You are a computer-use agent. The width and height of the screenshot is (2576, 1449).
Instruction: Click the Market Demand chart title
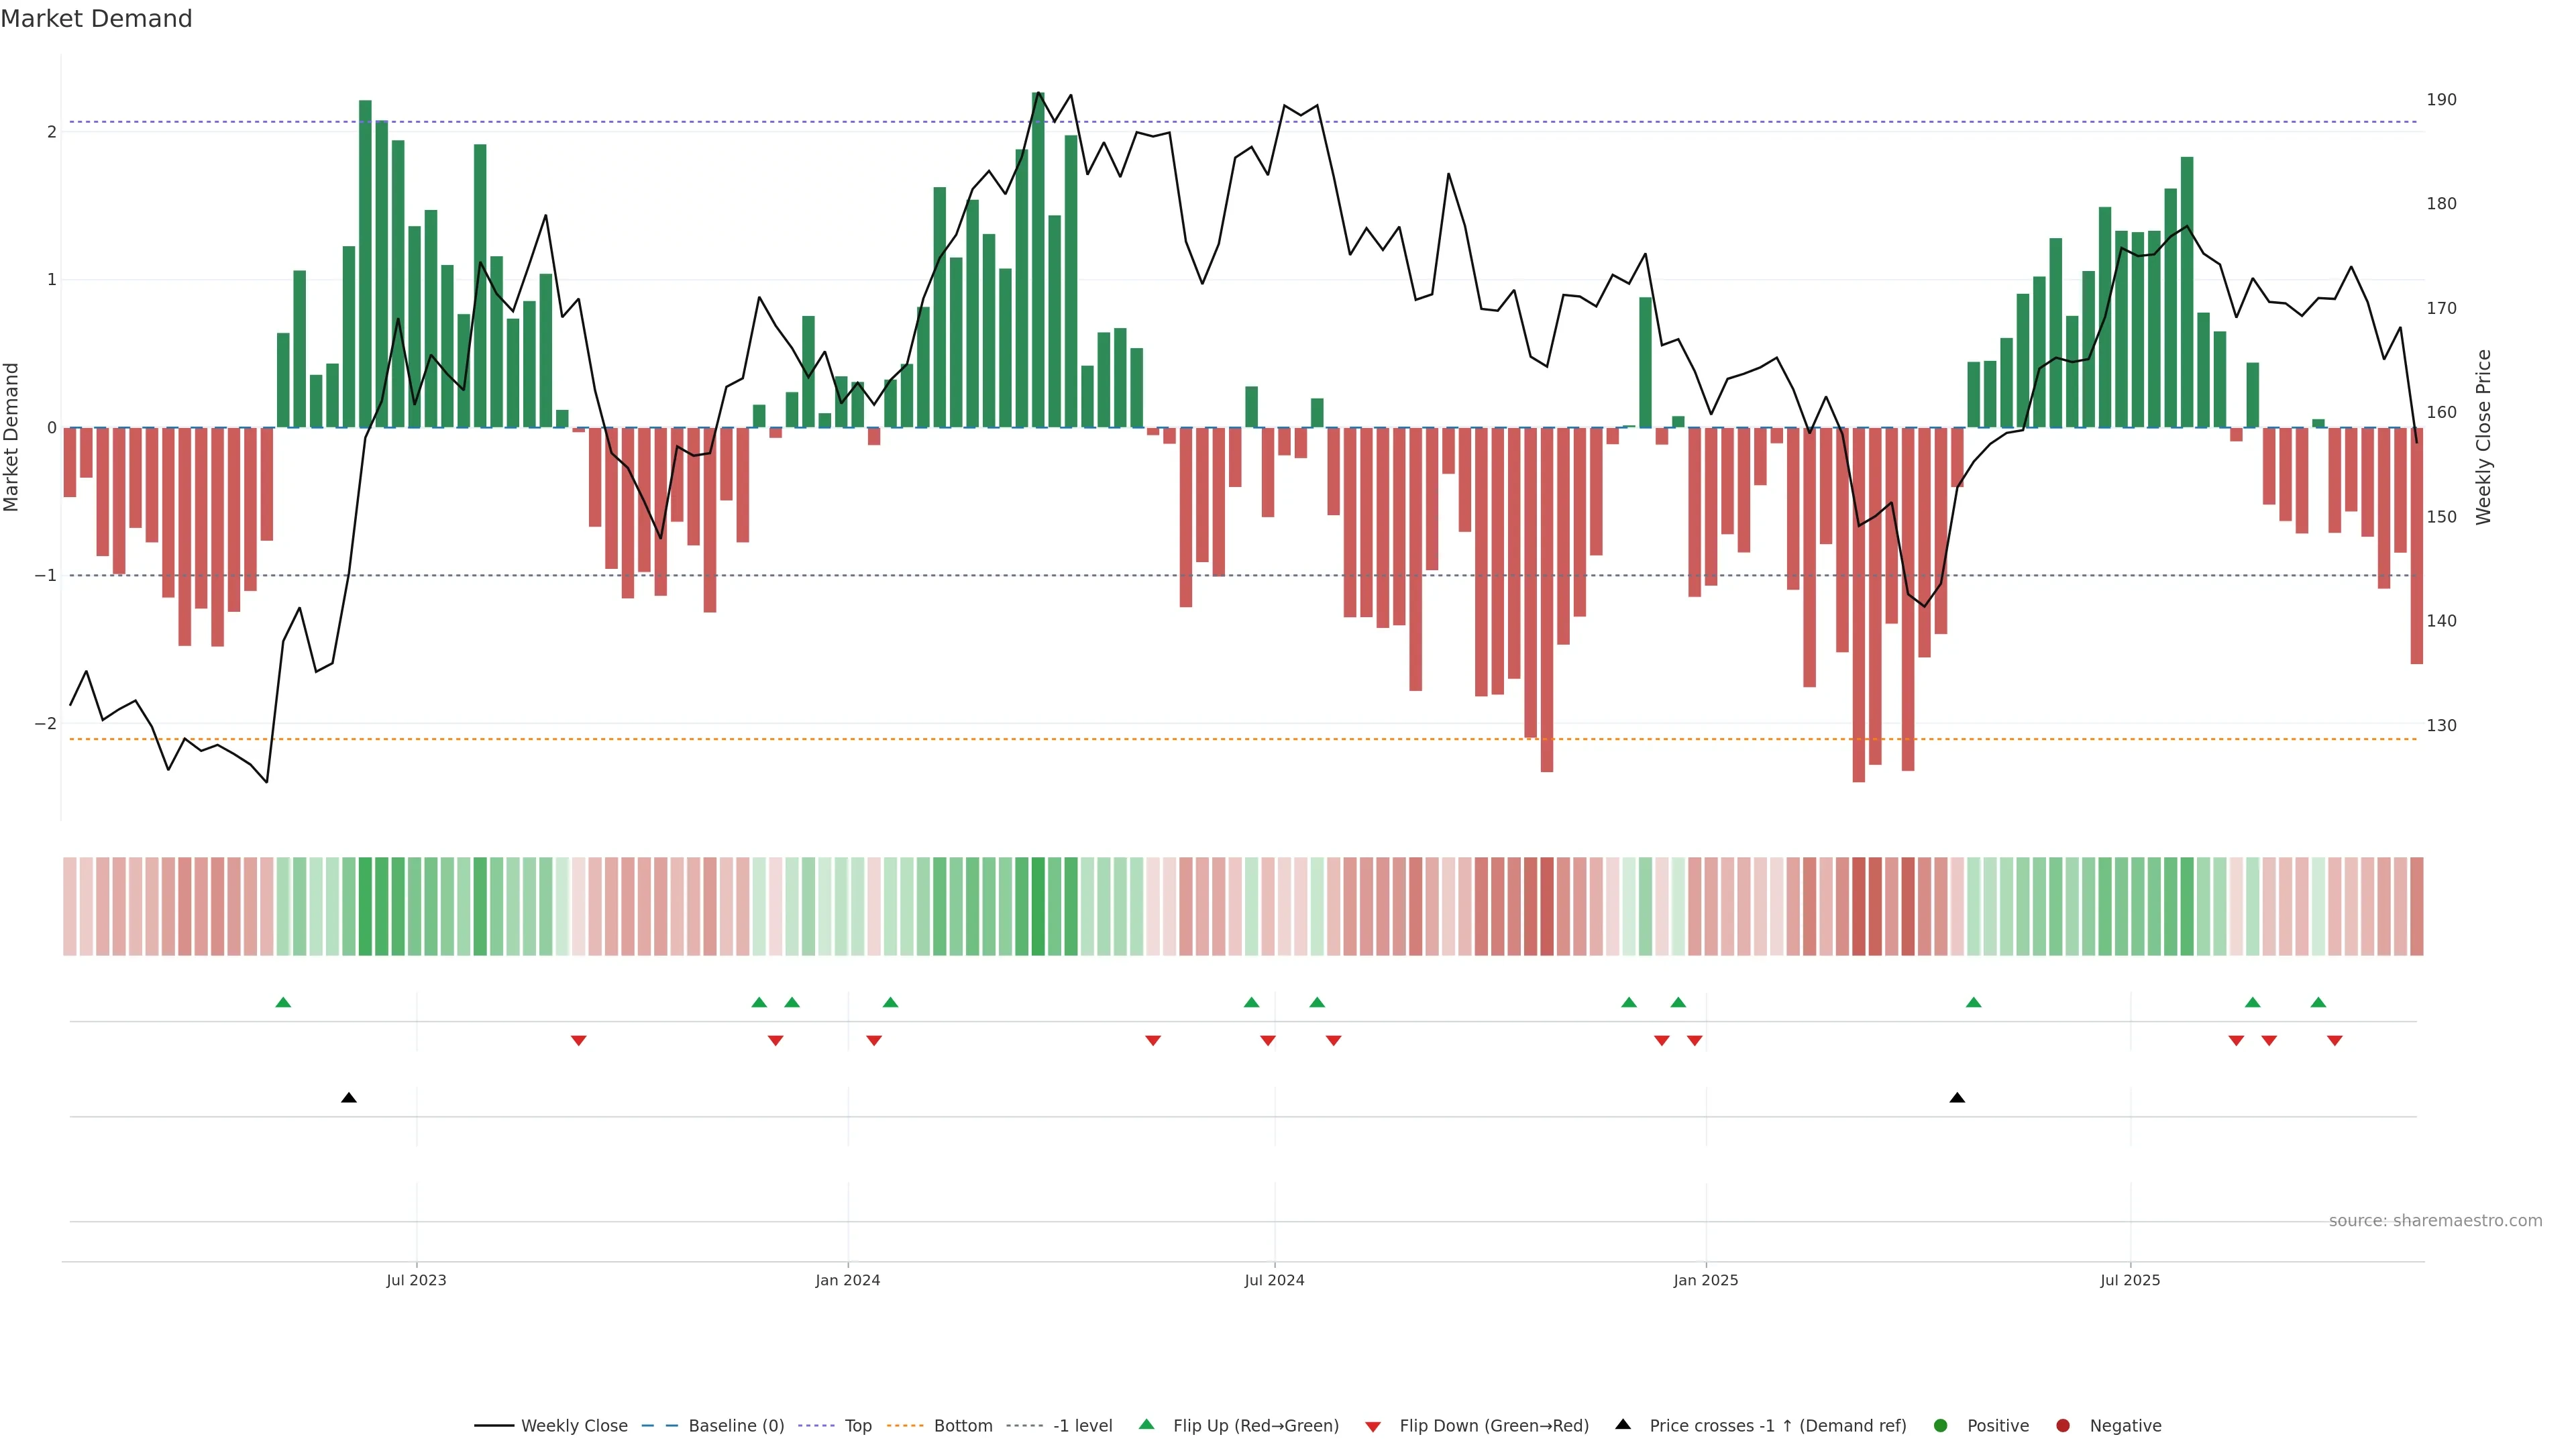pyautogui.click(x=96, y=19)
